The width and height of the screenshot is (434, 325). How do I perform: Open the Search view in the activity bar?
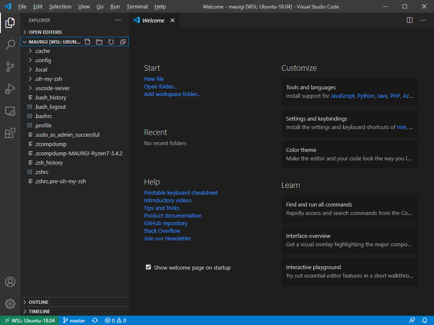point(10,45)
